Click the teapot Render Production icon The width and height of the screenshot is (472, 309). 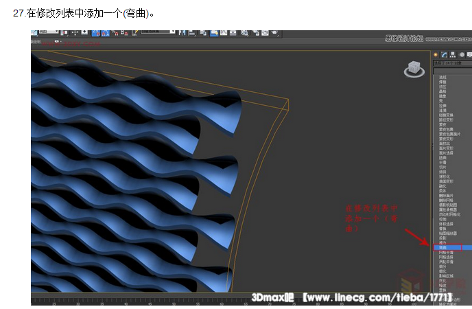point(275,32)
